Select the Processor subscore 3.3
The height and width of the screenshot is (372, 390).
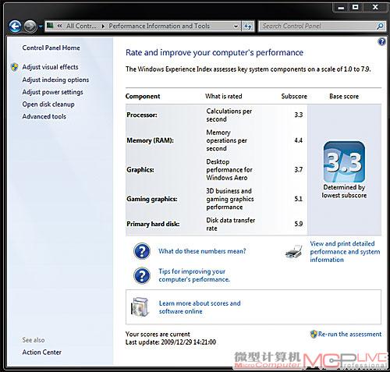coord(299,115)
